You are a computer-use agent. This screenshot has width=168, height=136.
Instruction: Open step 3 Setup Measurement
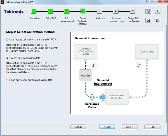tap(66, 11)
